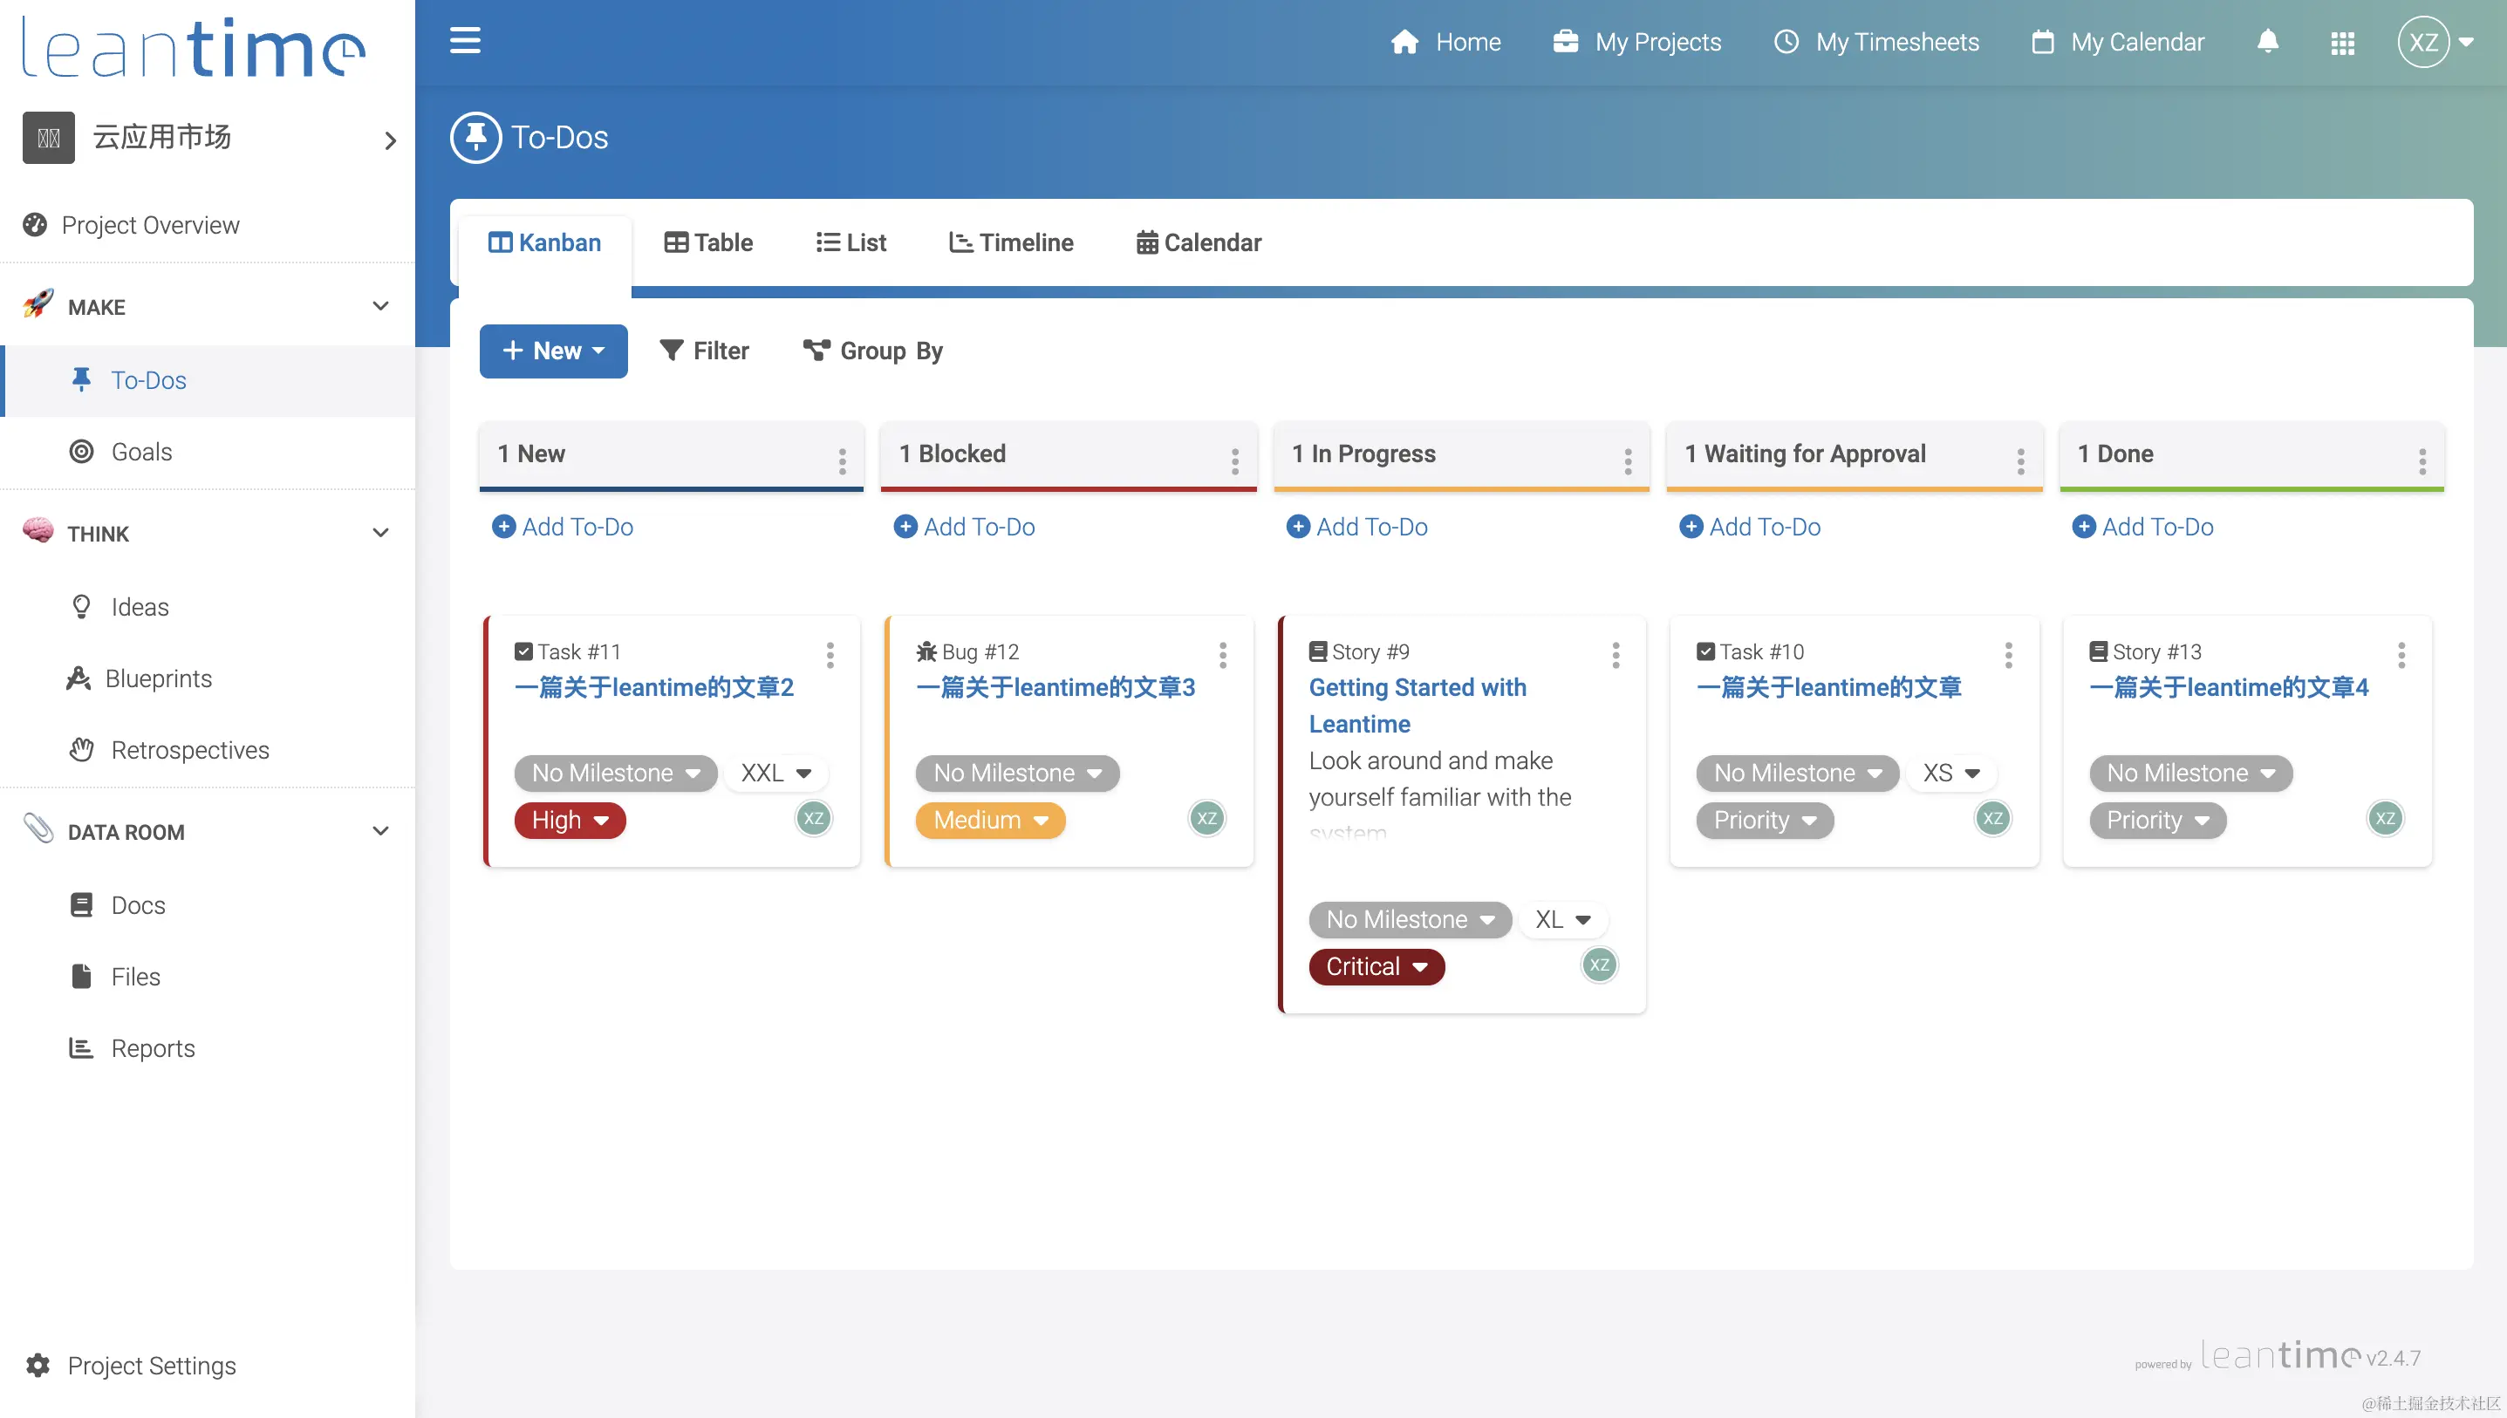Open the three-dot menu on Task #10 card

point(2007,654)
